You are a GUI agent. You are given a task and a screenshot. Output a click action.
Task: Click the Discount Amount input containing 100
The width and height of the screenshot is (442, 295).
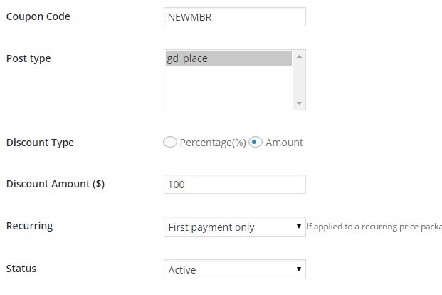[234, 185]
